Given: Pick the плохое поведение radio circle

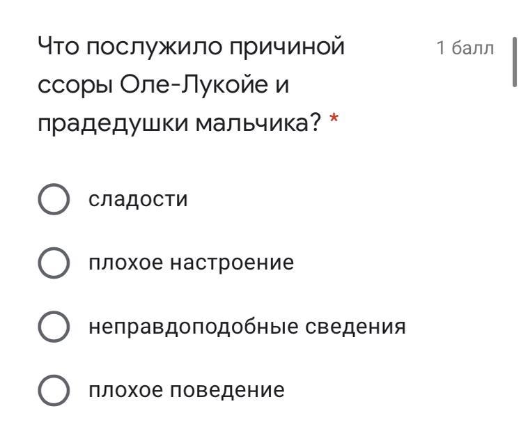Looking at the screenshot, I should pyautogui.click(x=54, y=391).
